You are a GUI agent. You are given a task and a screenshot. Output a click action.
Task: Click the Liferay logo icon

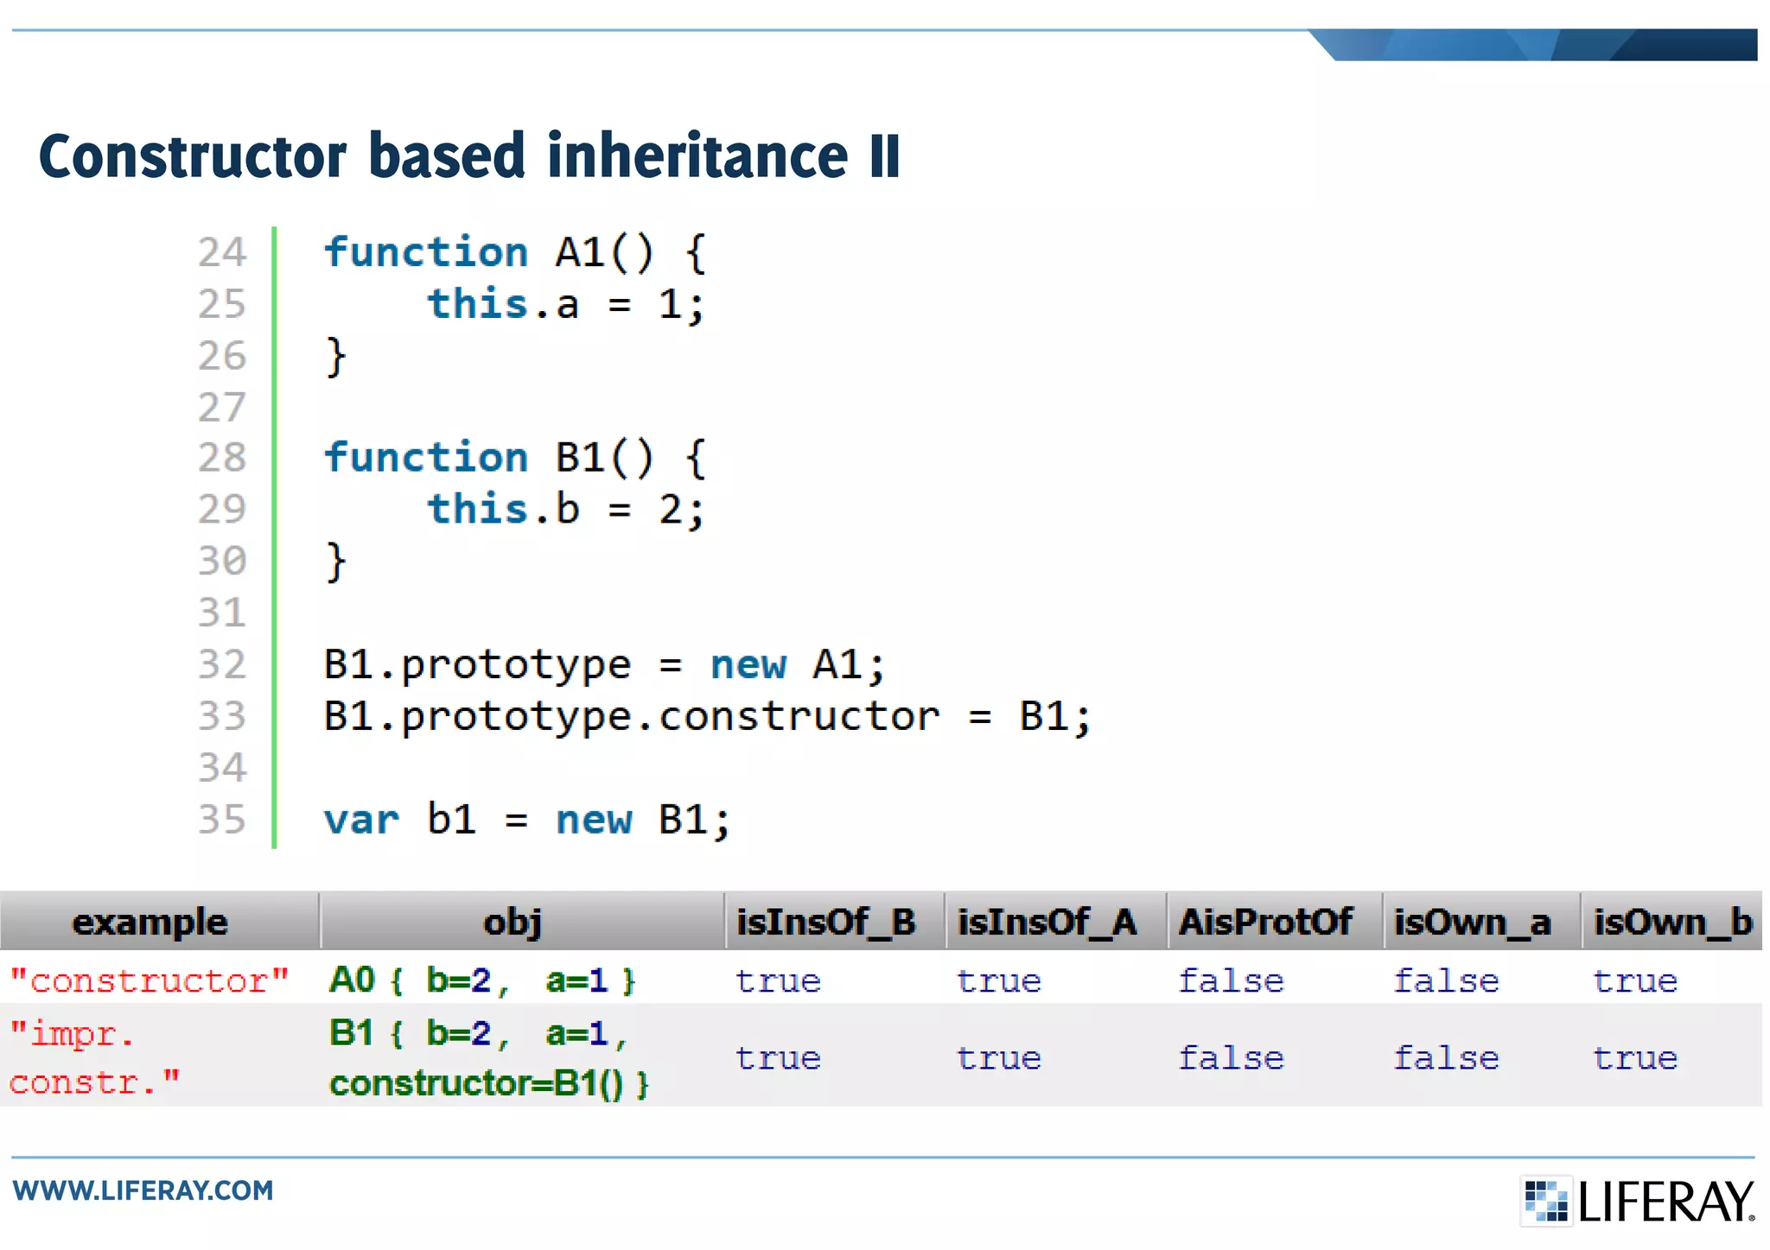(x=1545, y=1200)
